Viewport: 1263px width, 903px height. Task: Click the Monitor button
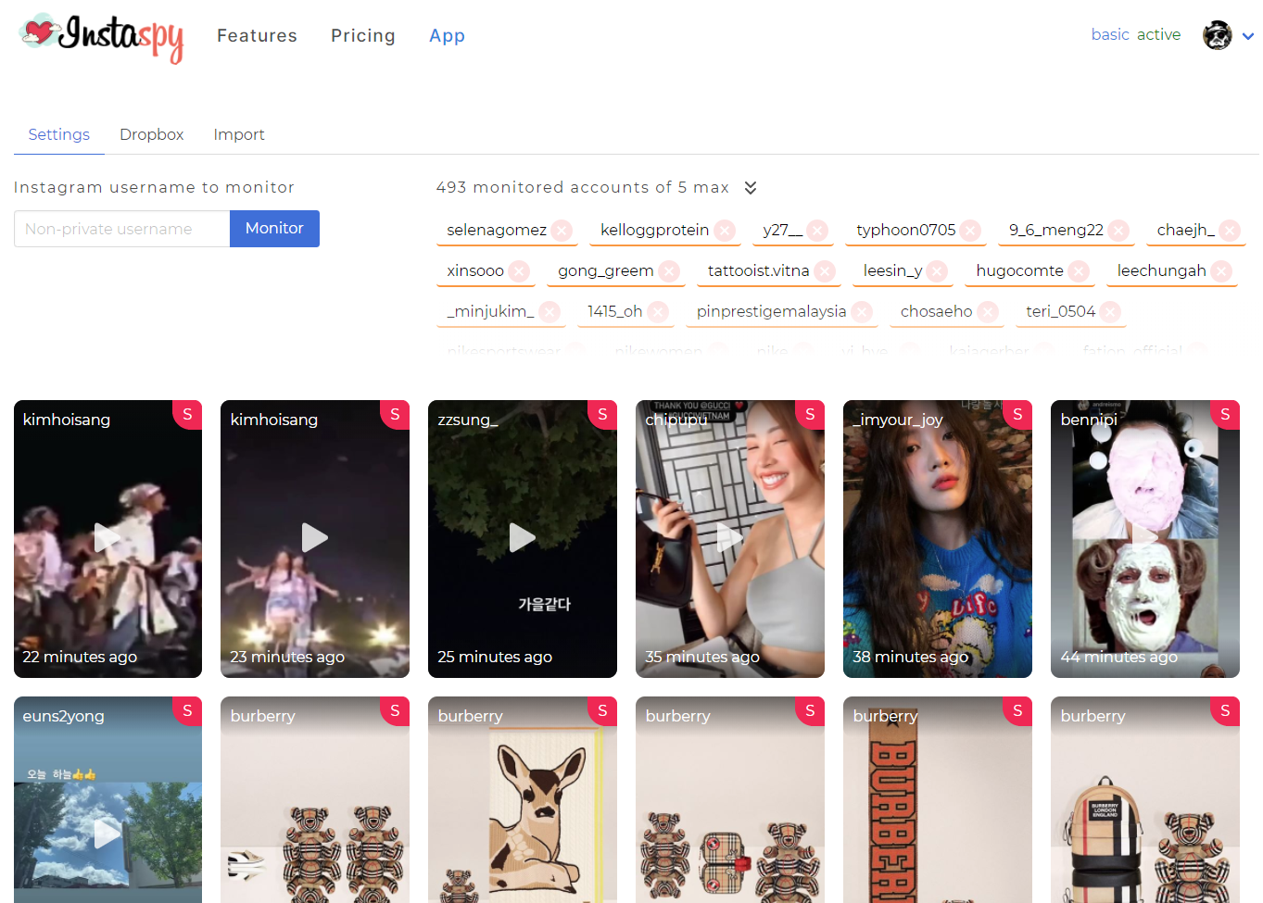274,228
